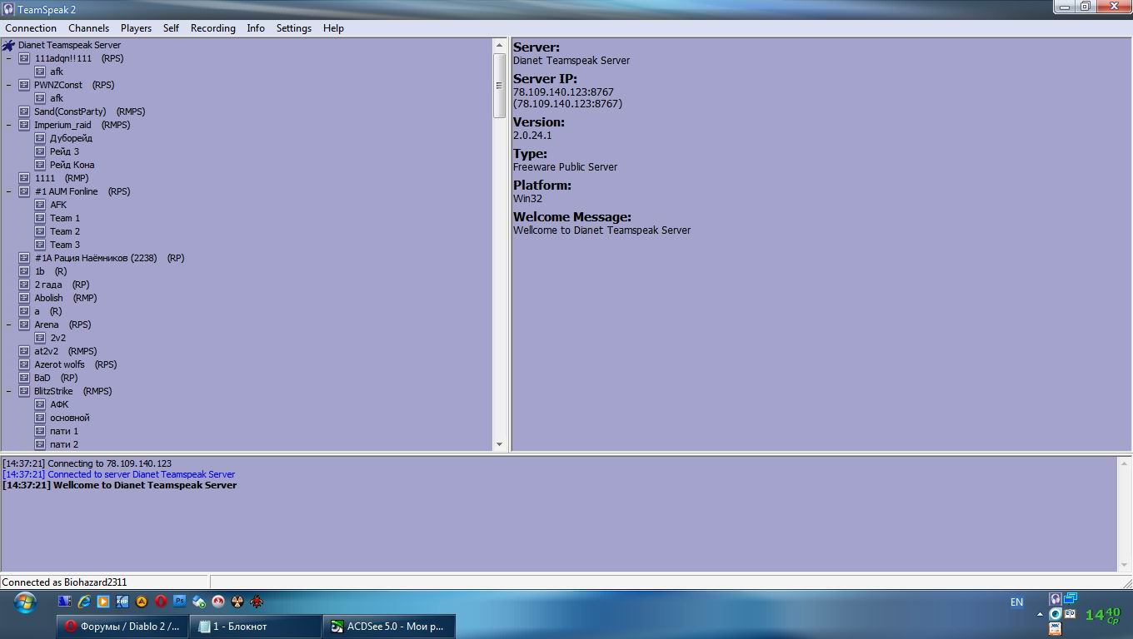Collapse the 111adqn!!111 channel
This screenshot has width=1133, height=639.
[9, 58]
